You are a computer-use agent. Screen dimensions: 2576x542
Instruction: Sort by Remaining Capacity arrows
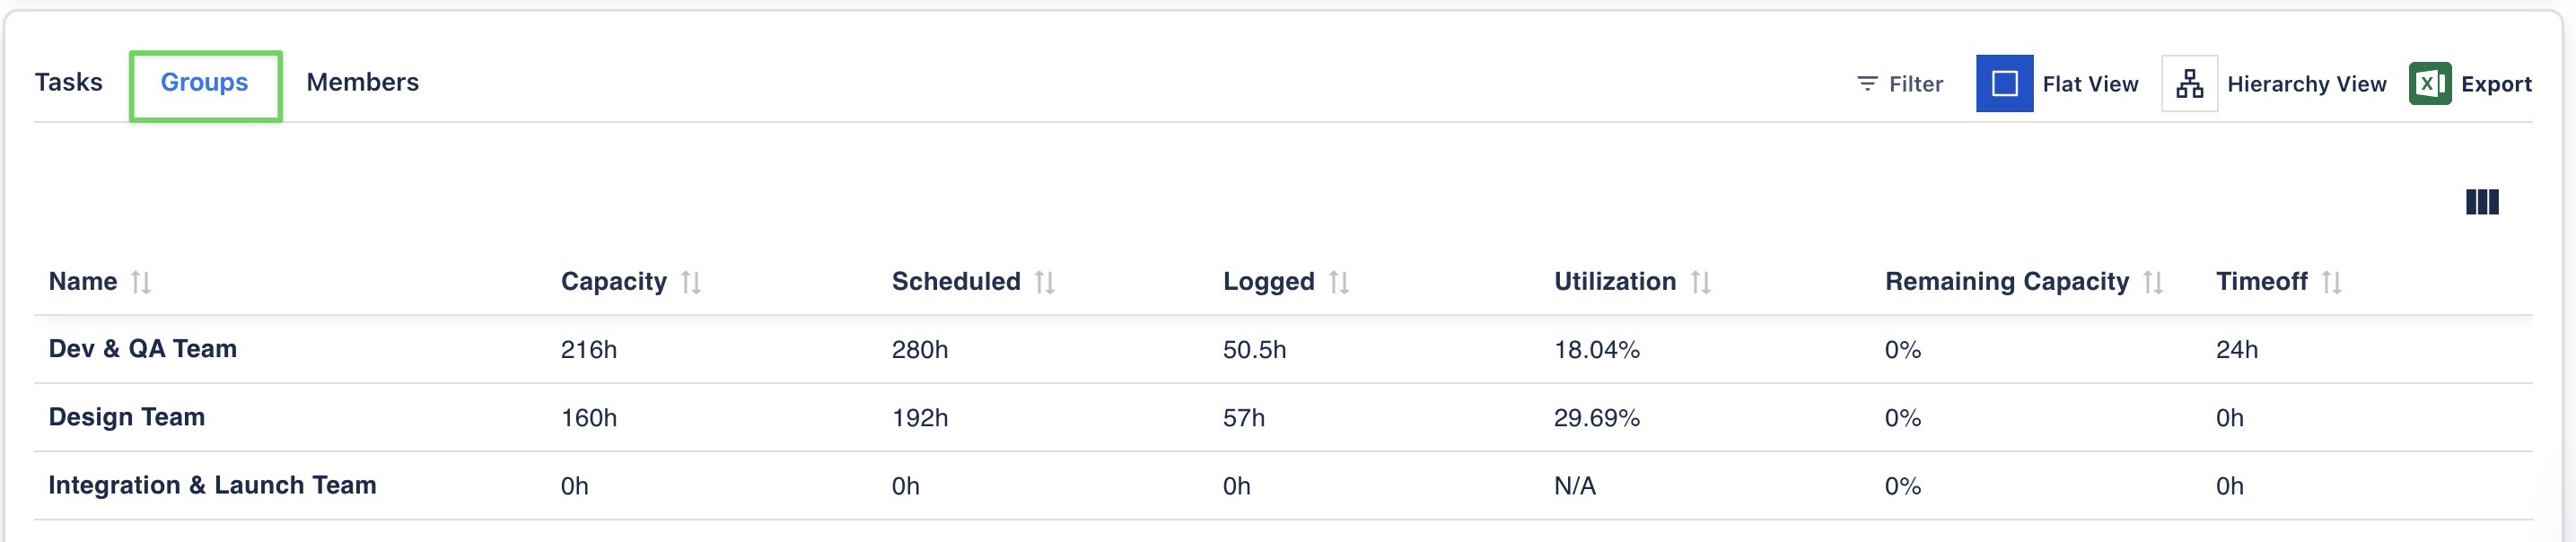click(2154, 283)
